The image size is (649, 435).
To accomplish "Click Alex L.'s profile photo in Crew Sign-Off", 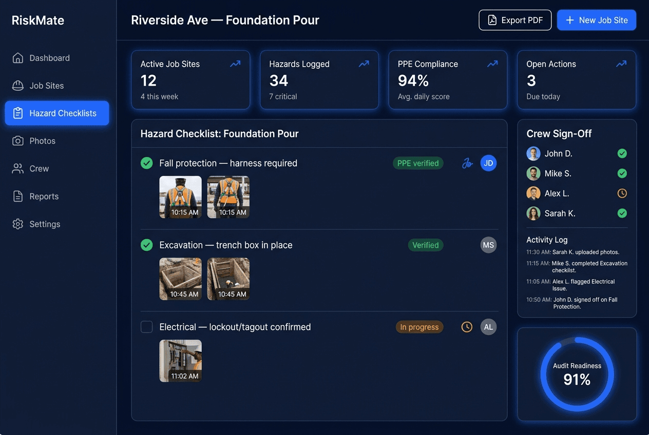I will pos(533,193).
